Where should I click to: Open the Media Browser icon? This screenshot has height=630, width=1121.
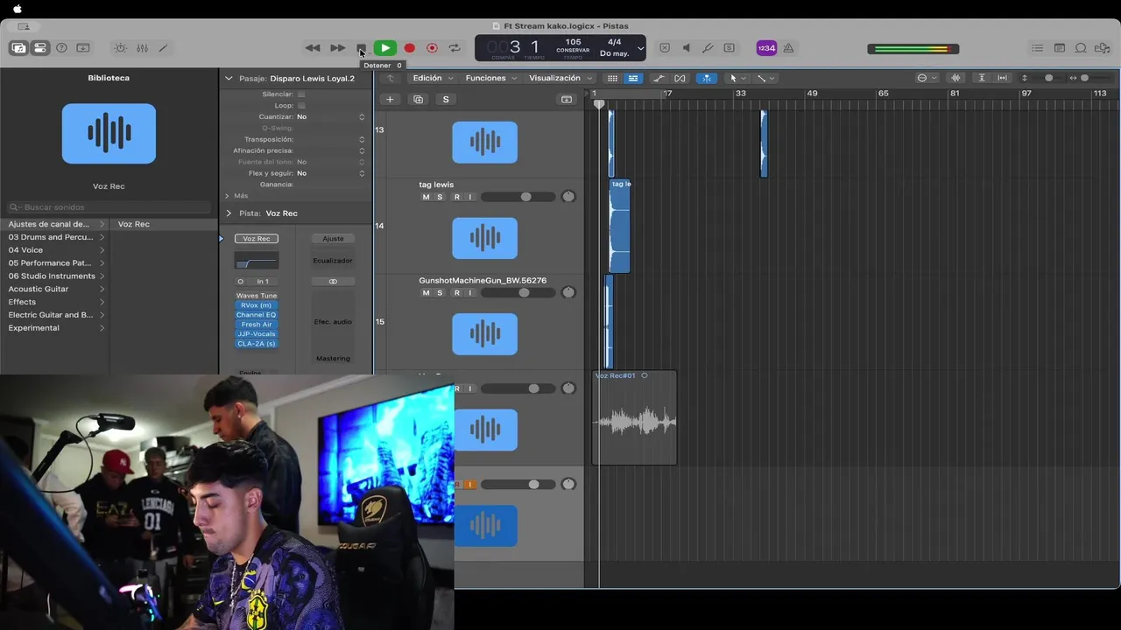[x=1103, y=48]
